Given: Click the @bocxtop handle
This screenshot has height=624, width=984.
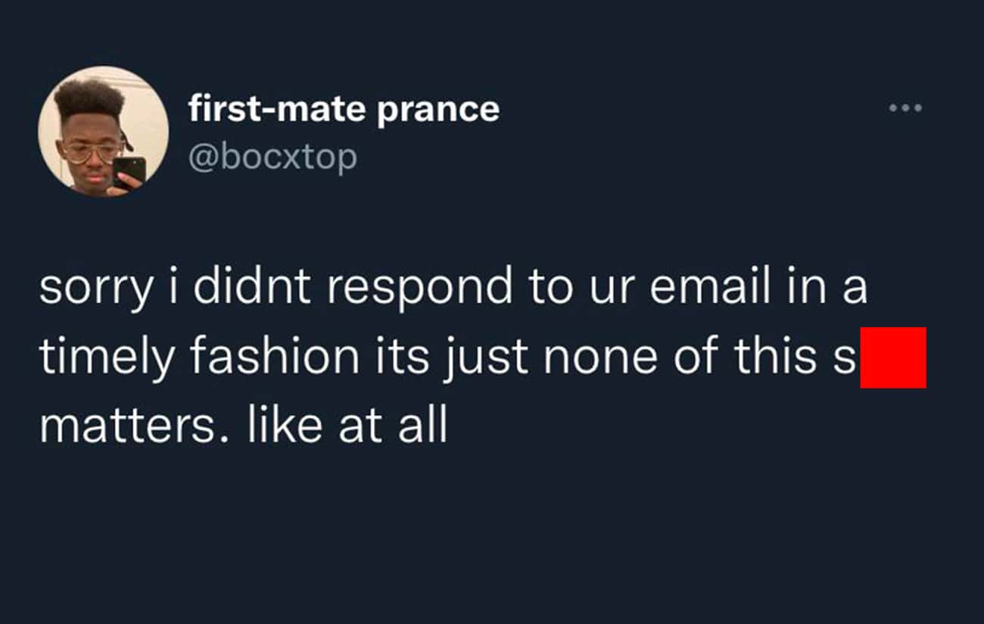Looking at the screenshot, I should pyautogui.click(x=272, y=158).
